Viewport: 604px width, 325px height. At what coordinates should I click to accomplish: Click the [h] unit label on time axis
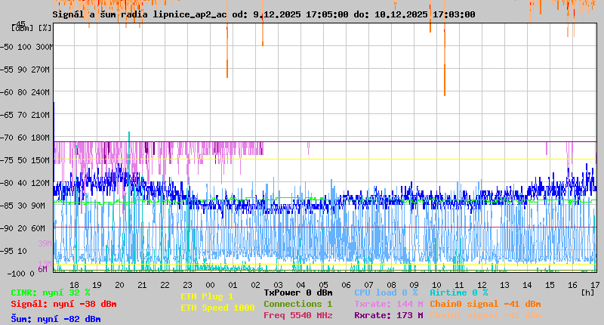click(587, 292)
